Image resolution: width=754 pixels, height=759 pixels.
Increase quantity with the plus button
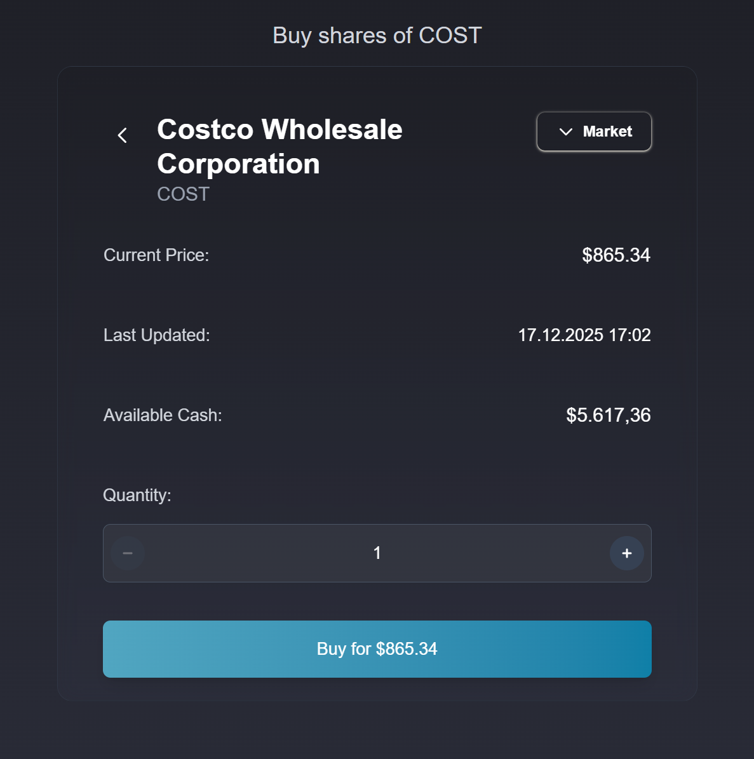(627, 553)
